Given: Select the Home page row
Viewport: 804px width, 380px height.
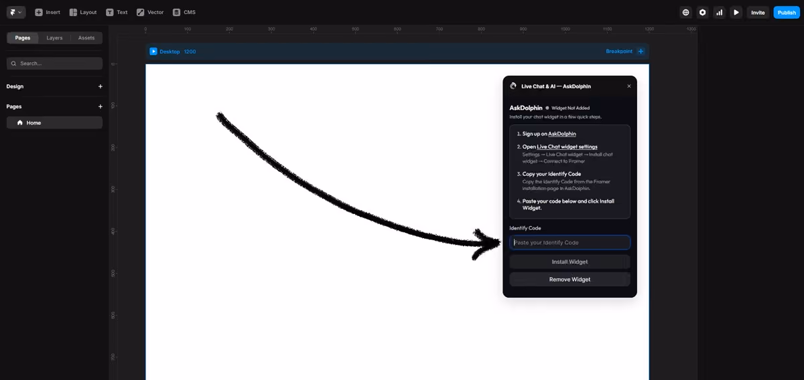Looking at the screenshot, I should click(x=54, y=122).
